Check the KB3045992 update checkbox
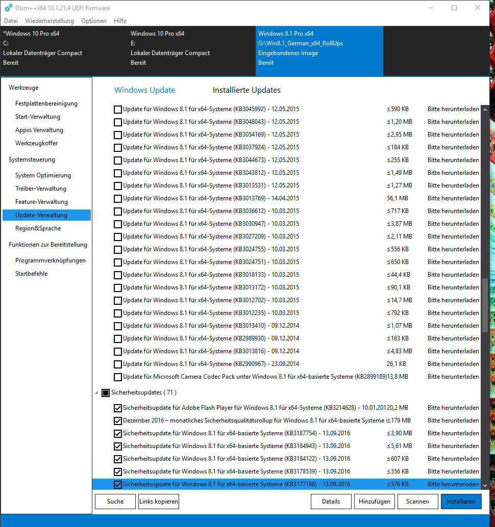Image resolution: width=495 pixels, height=527 pixels. [x=118, y=110]
